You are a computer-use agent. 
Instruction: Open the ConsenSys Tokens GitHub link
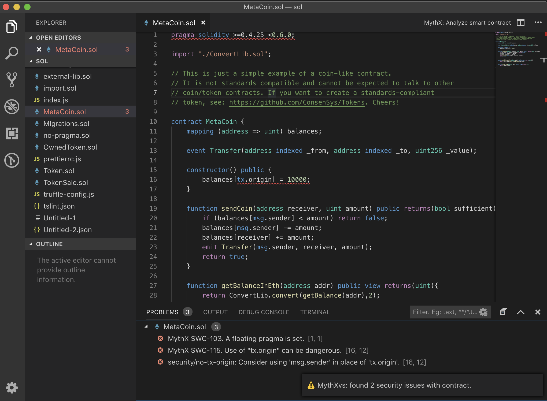click(x=297, y=102)
